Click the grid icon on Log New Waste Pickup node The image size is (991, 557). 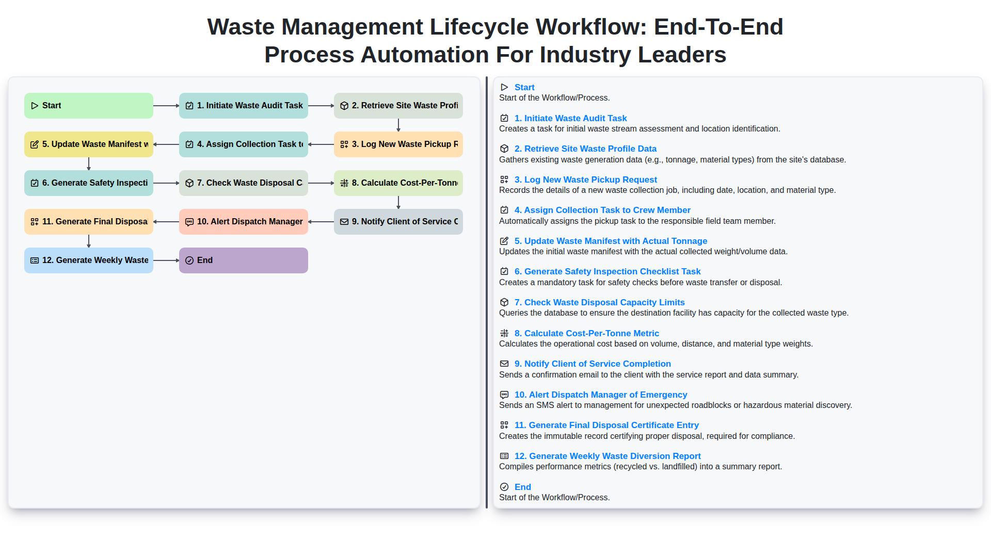pyautogui.click(x=344, y=144)
